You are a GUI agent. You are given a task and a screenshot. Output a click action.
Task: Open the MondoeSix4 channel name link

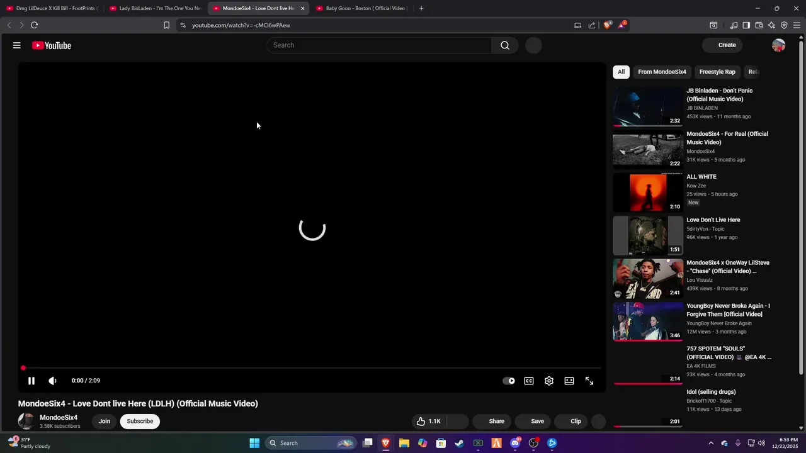click(x=59, y=418)
